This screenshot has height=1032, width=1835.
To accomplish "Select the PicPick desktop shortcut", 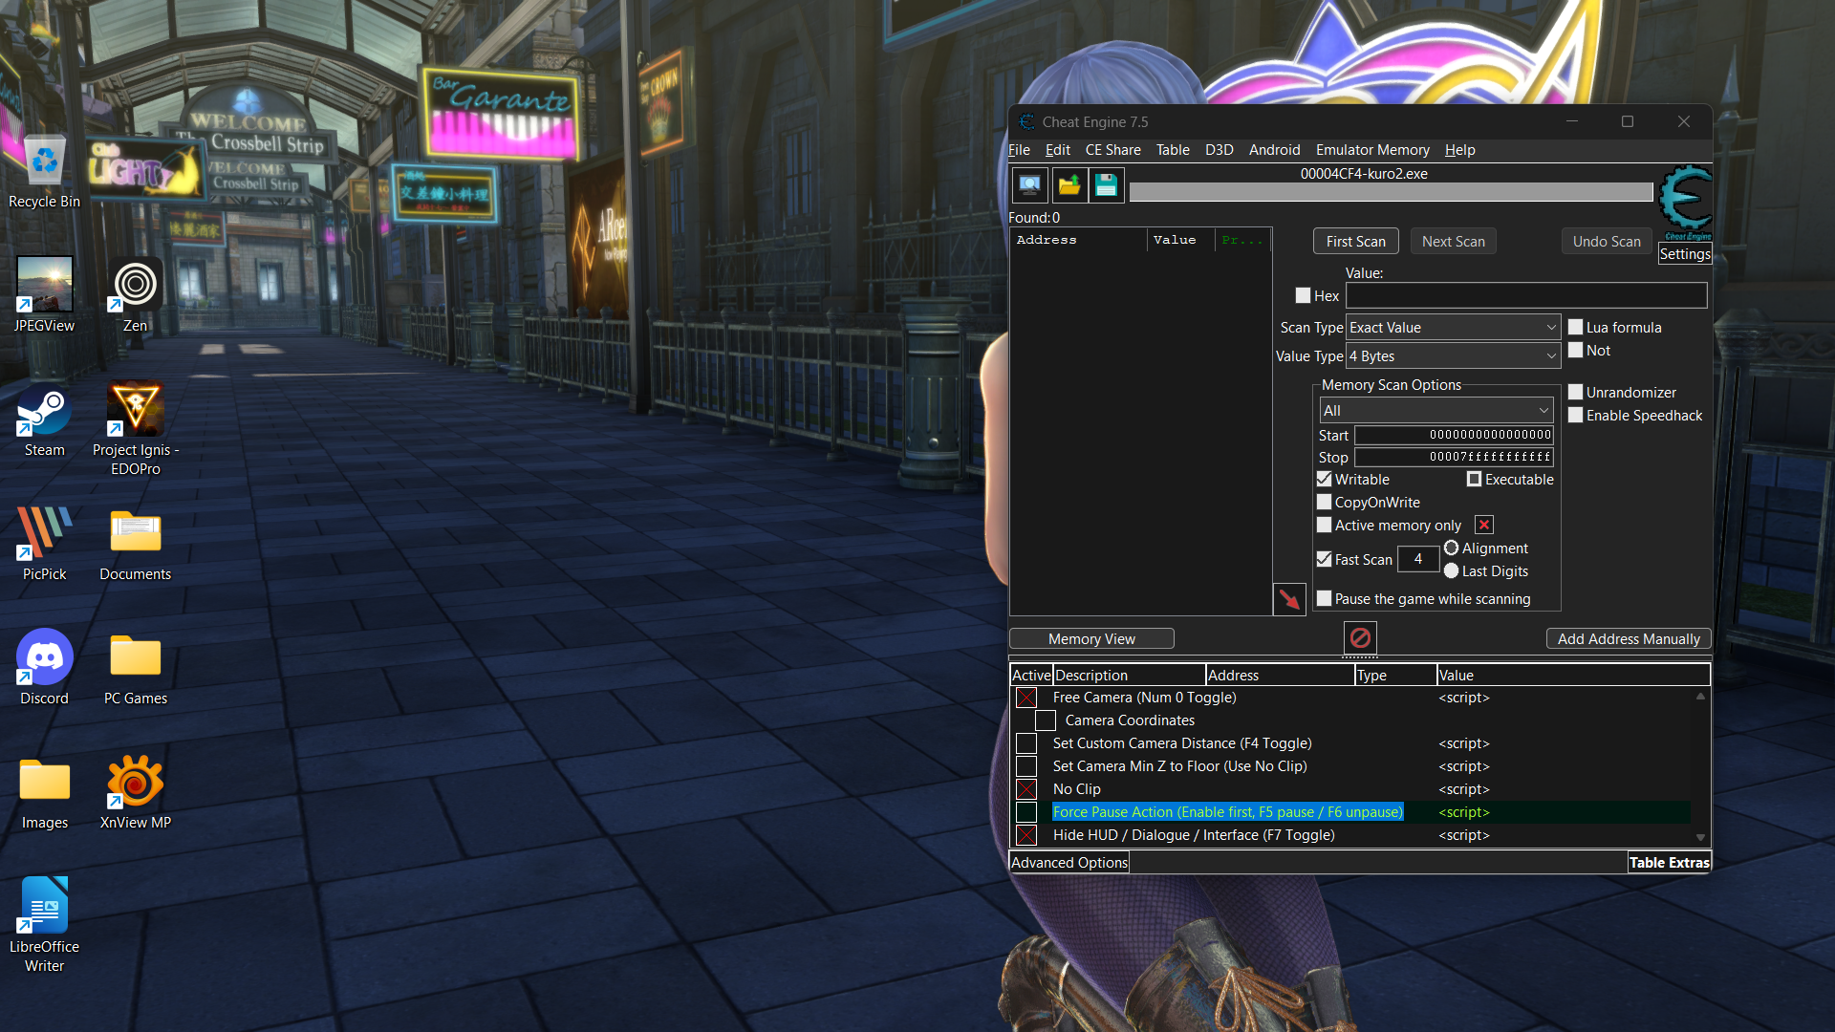I will click(44, 544).
